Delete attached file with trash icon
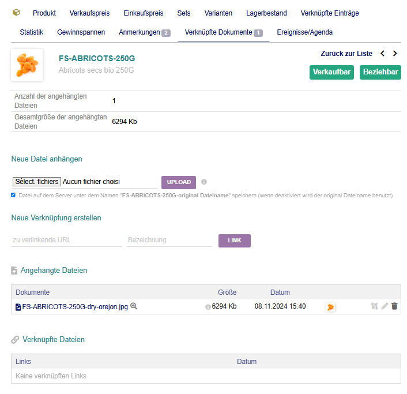The height and width of the screenshot is (394, 407). tap(394, 306)
